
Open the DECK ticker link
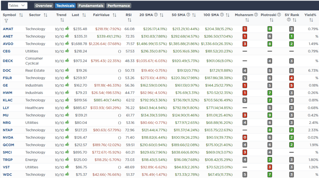tap(8, 61)
